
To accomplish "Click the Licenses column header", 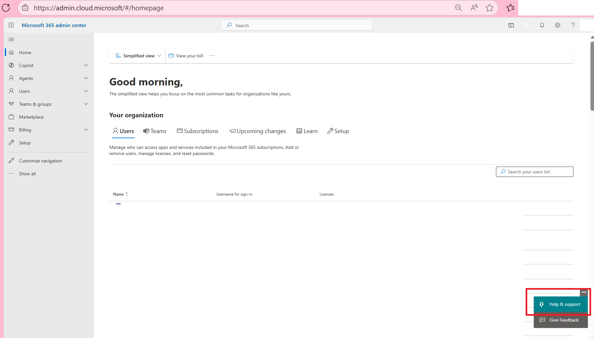I will [326, 194].
